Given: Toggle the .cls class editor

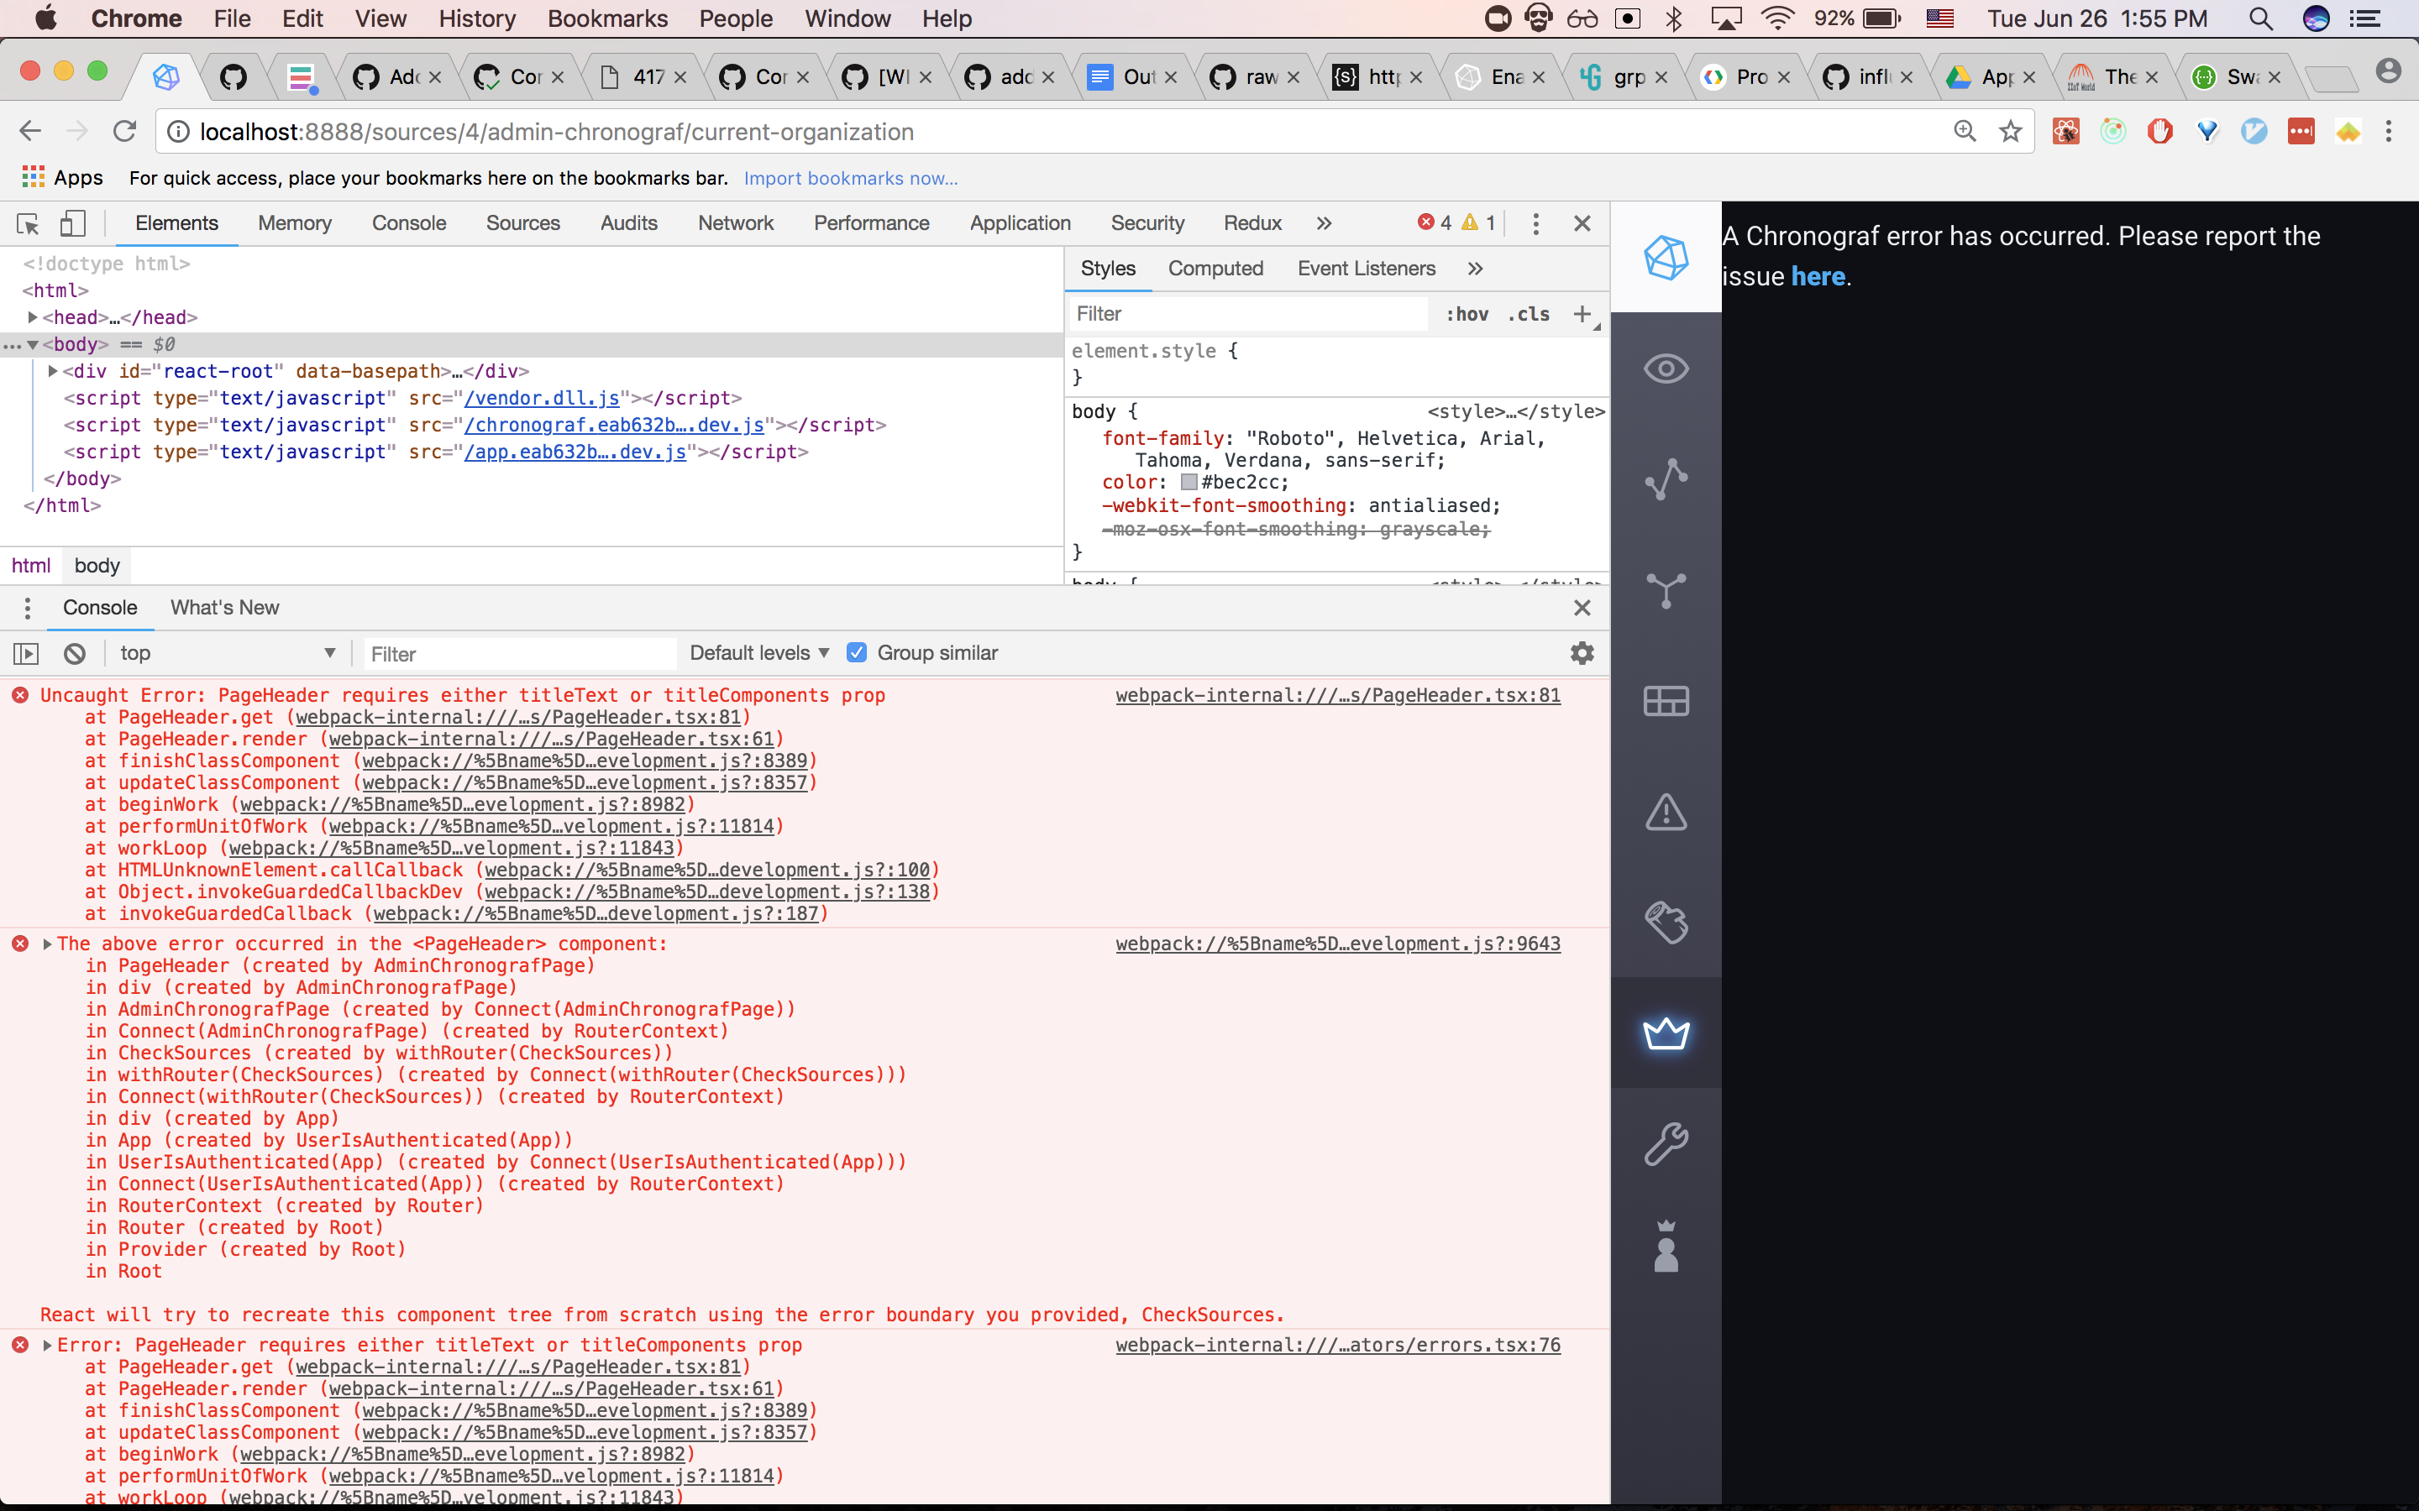Looking at the screenshot, I should [1529, 314].
